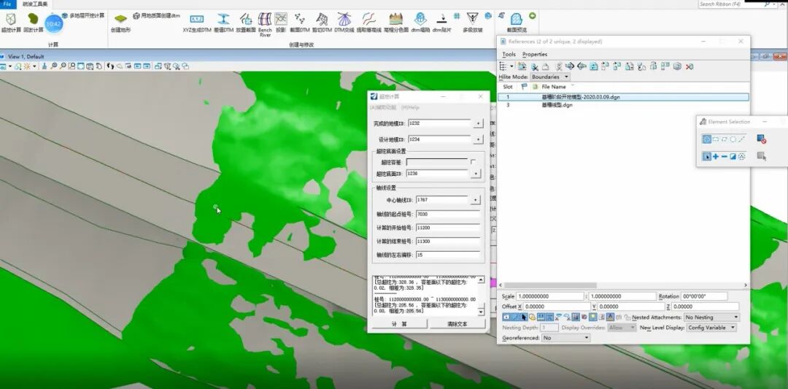The width and height of the screenshot is (788, 389).
Task: Expand the Nested Attachments dropdown
Action: click(x=711, y=317)
